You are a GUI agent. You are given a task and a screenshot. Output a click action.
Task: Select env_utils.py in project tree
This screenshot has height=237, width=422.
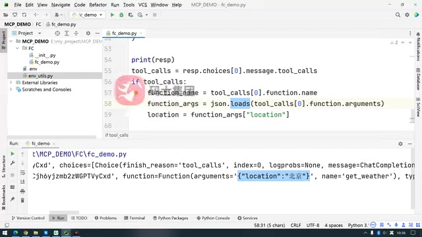click(40, 76)
